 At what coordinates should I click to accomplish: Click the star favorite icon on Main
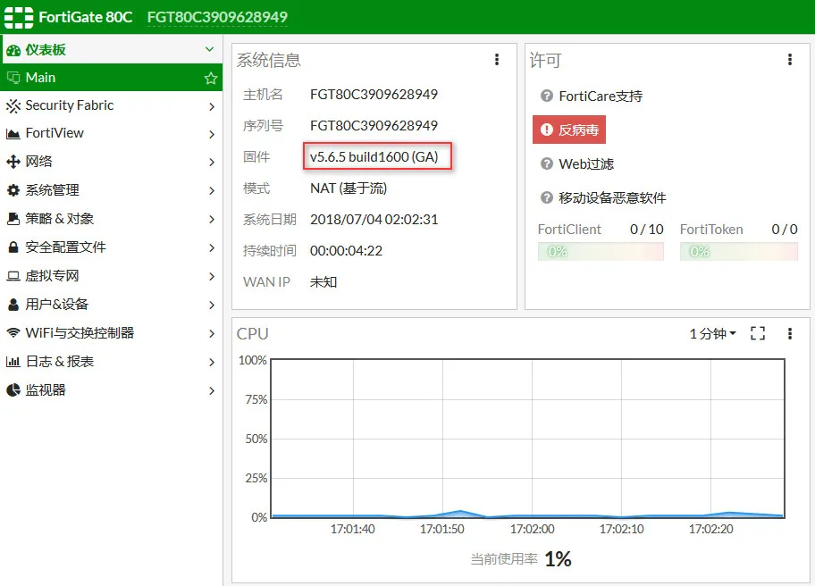click(x=211, y=78)
